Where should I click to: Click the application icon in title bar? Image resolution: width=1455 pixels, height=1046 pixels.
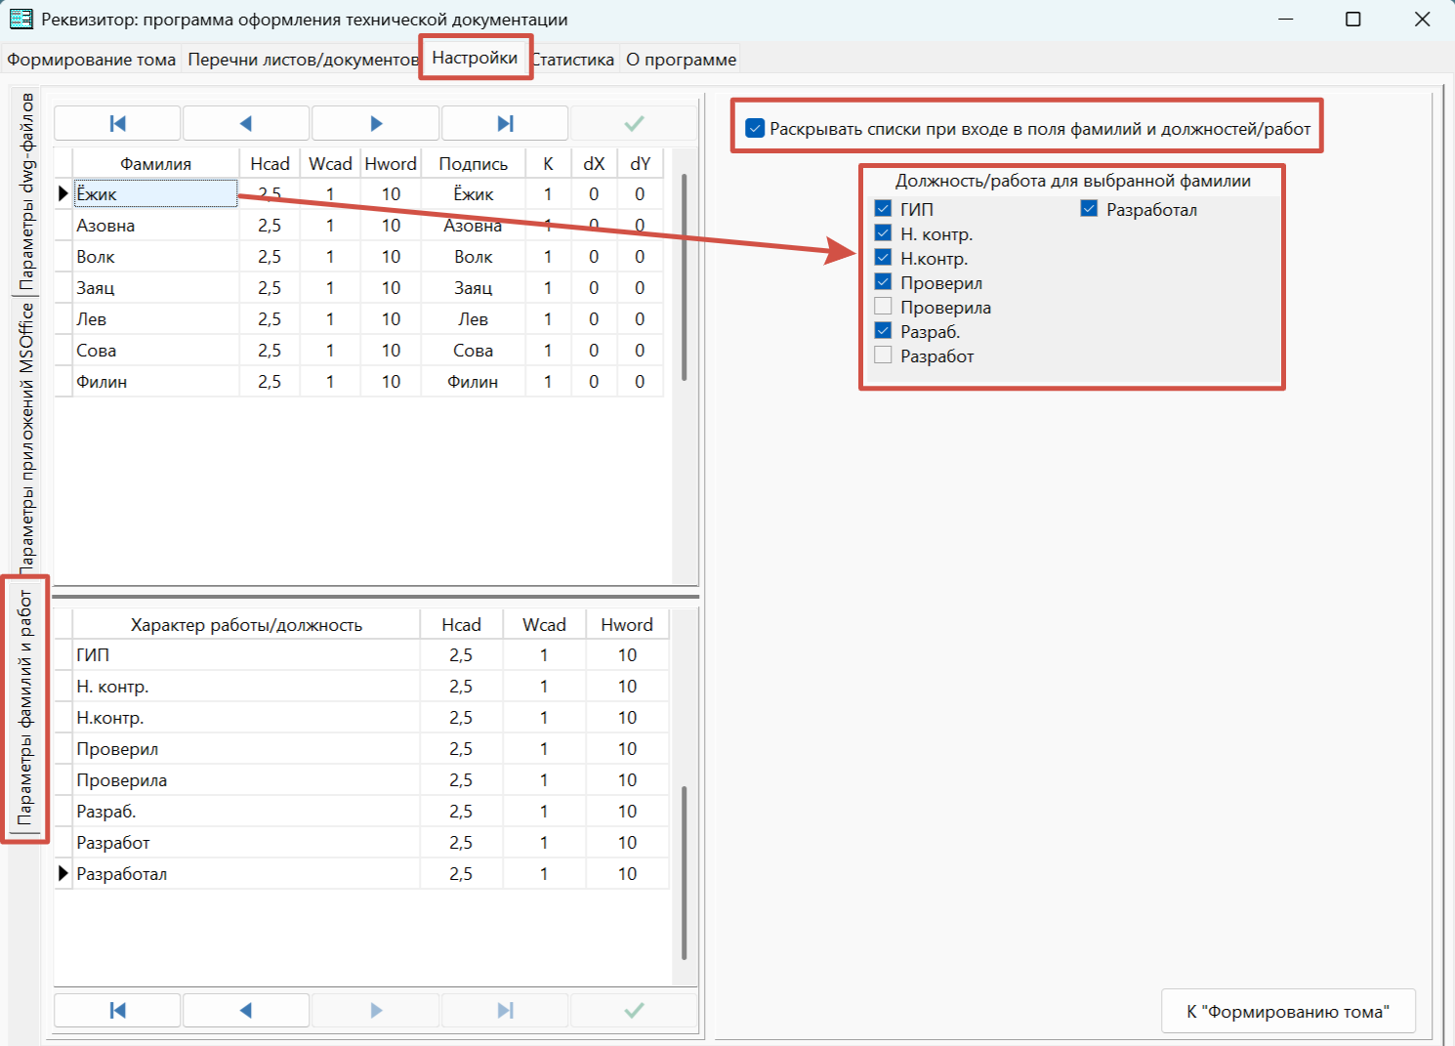click(21, 19)
